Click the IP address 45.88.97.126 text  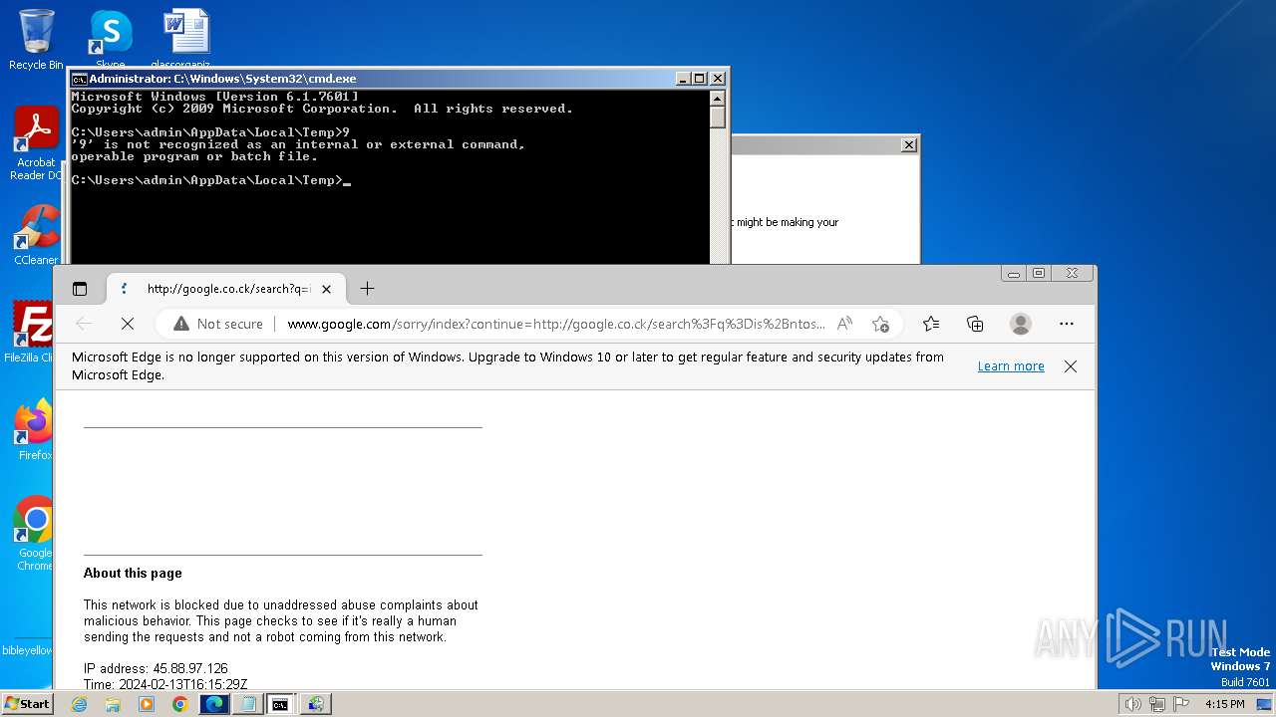(x=156, y=669)
